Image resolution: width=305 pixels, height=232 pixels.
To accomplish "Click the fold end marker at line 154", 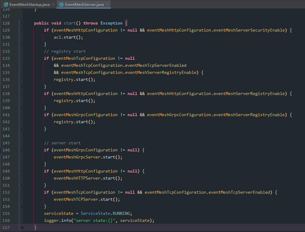I will [x=22, y=206].
